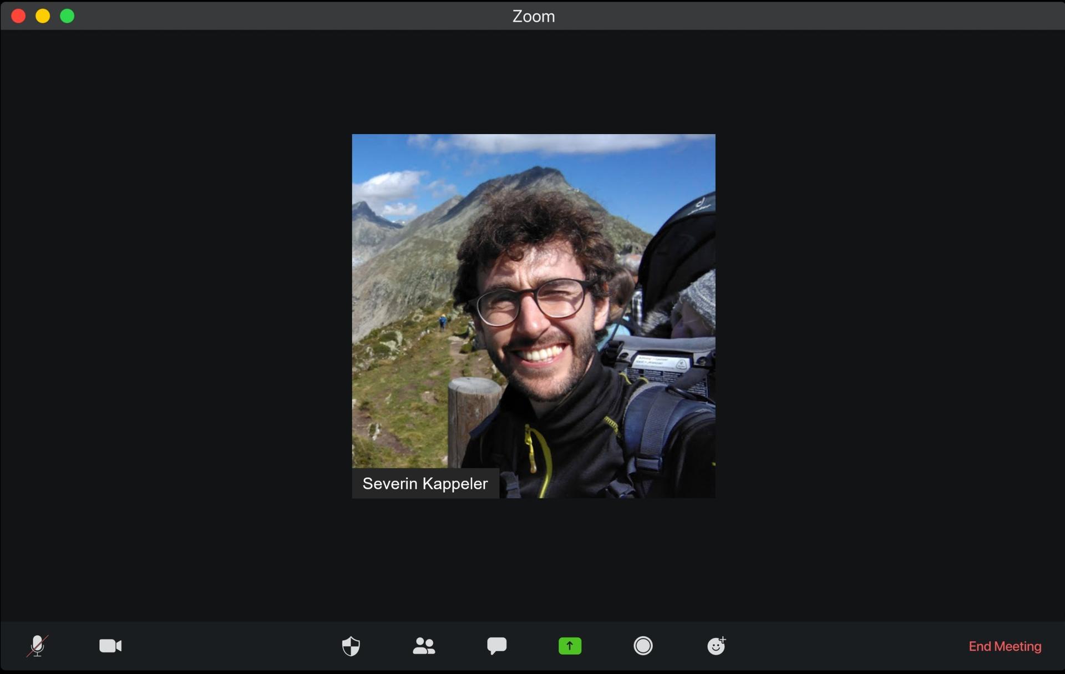Open the Participants panel
1065x674 pixels.
424,646
